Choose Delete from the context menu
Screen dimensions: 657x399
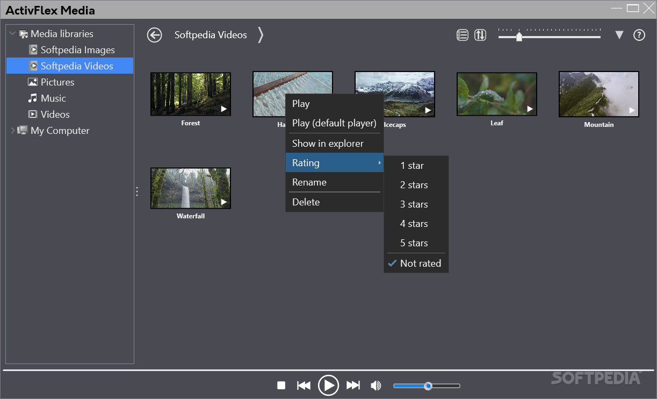pyautogui.click(x=334, y=202)
